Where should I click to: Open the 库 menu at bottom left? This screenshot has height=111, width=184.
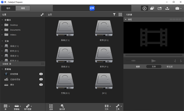click(x=6, y=107)
